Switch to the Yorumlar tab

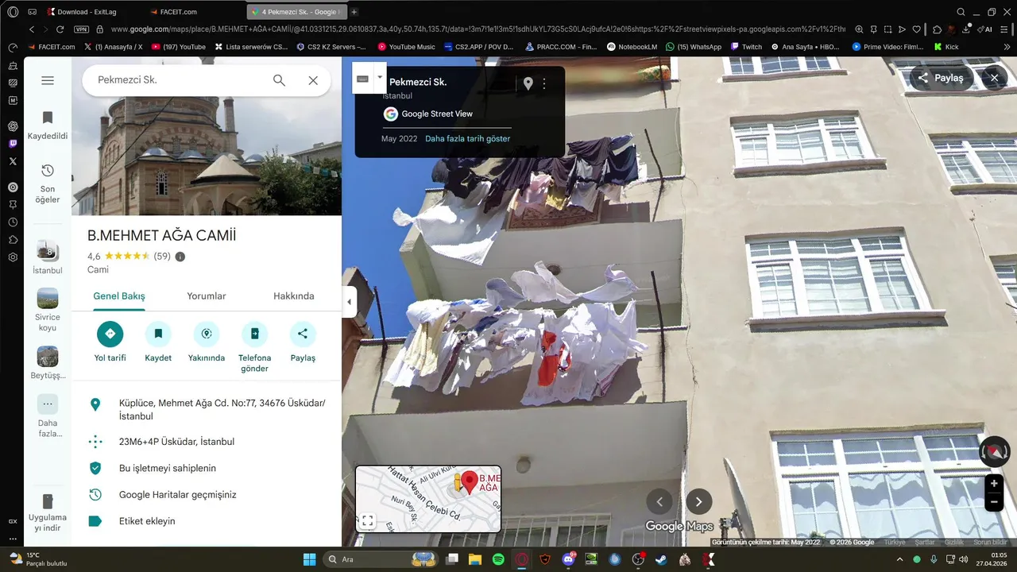point(207,296)
